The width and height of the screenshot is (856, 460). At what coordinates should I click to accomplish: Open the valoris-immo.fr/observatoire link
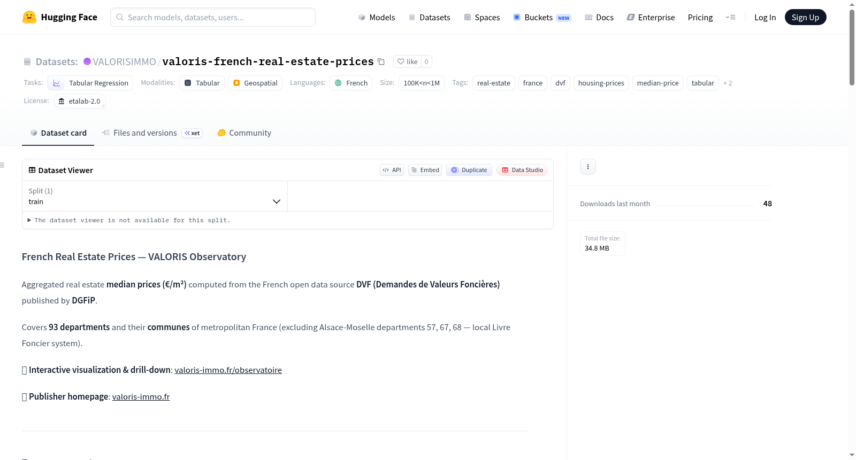click(x=228, y=370)
